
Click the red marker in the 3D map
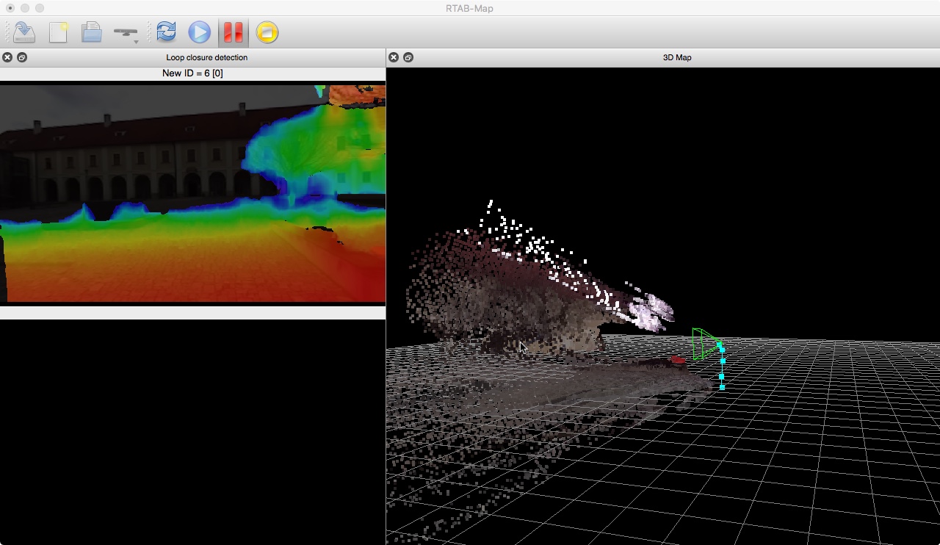coord(678,360)
